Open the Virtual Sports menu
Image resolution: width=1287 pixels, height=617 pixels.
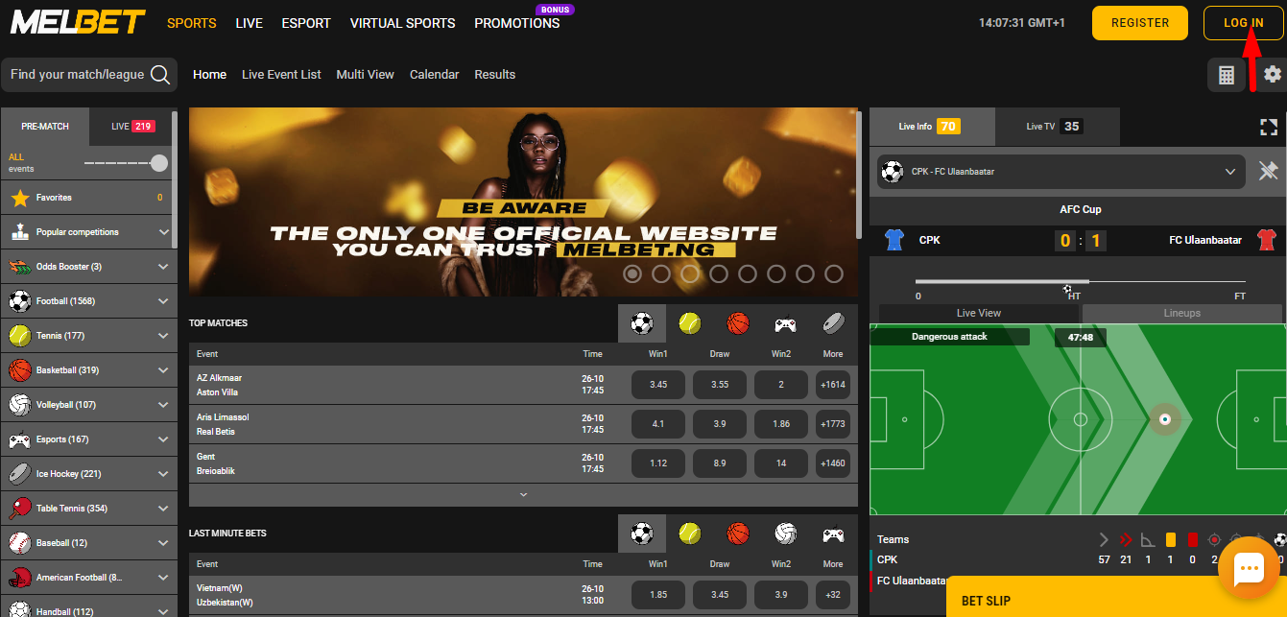click(x=402, y=23)
